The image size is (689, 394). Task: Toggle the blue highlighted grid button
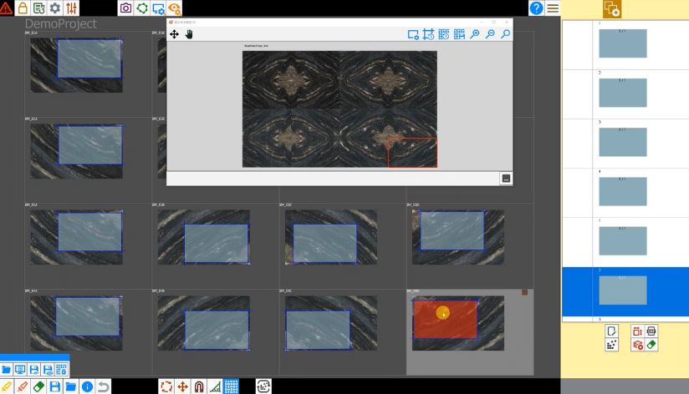[x=231, y=386]
